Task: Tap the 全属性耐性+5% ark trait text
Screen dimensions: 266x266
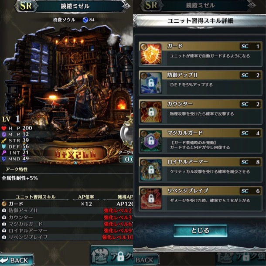Action: click(x=20, y=178)
